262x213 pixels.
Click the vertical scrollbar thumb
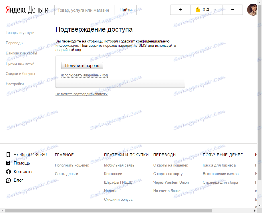coord(259,92)
